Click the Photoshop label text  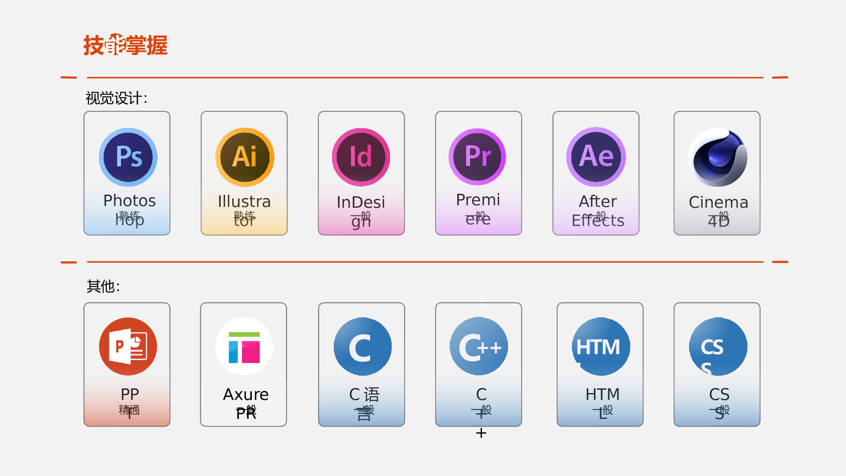click(129, 210)
